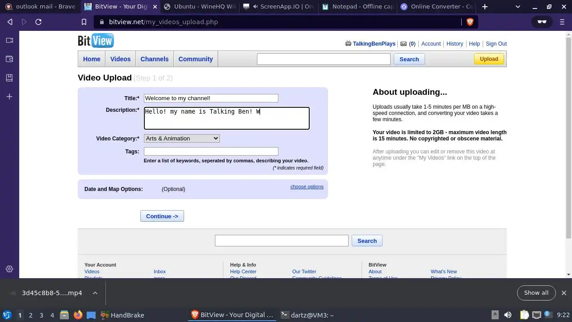Screen dimensions: 572x322
Task: Open HandBrake from the taskbar
Action: 122,315
